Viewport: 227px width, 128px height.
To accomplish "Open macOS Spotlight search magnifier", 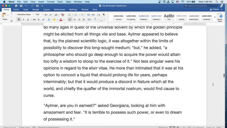I will [217, 2].
